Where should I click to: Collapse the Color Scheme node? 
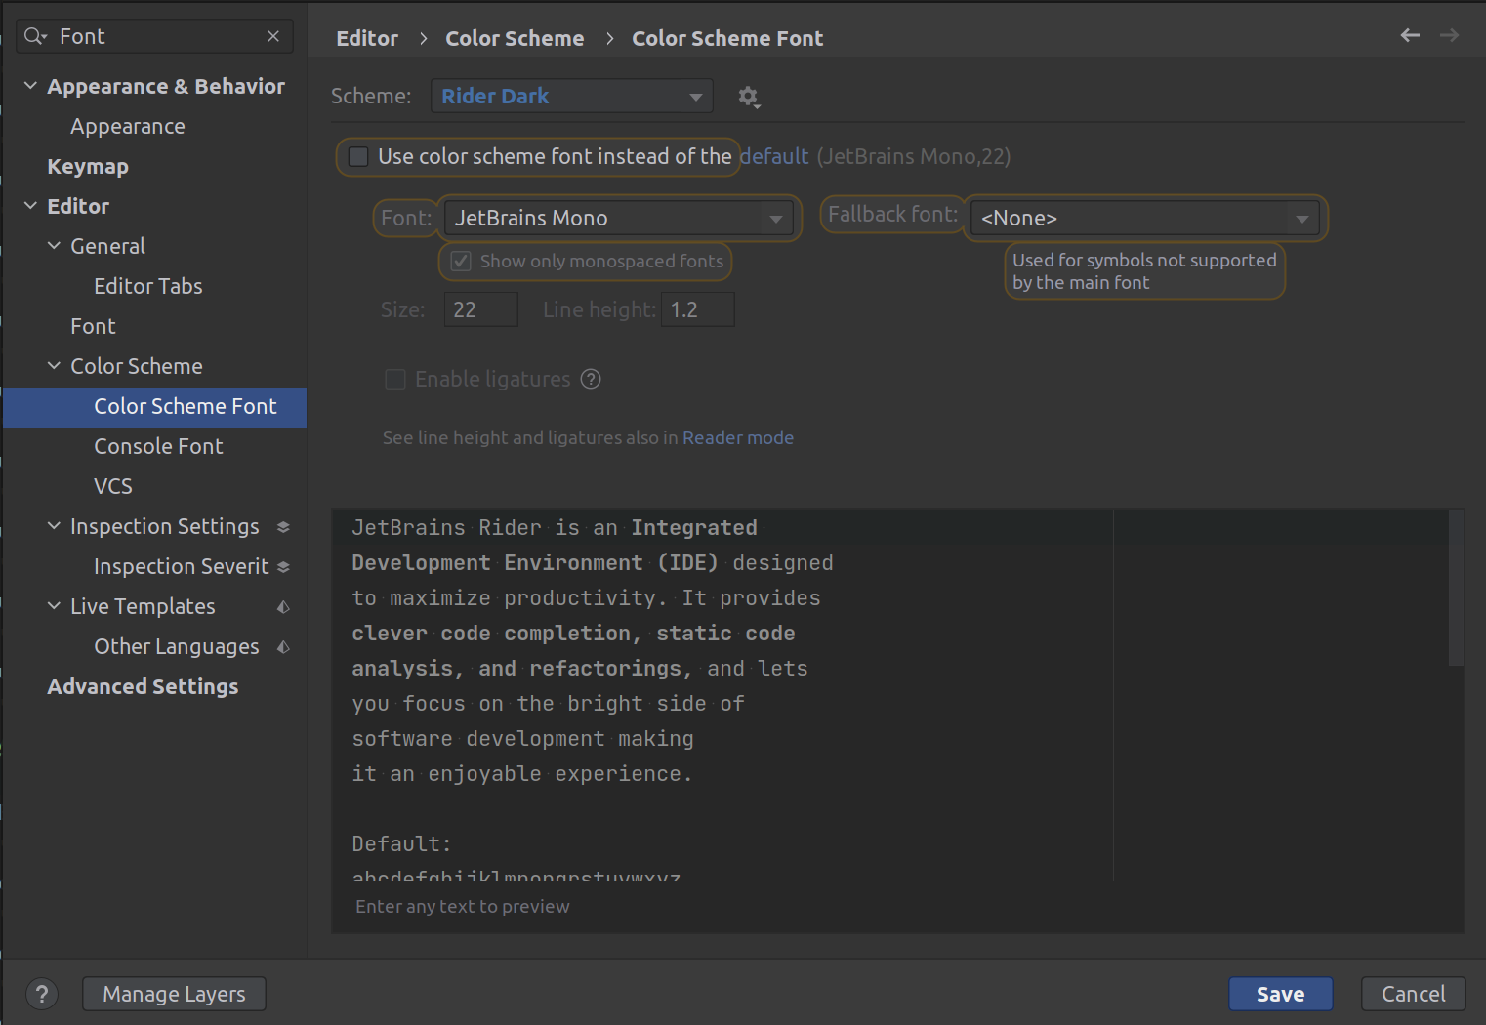[x=54, y=366]
